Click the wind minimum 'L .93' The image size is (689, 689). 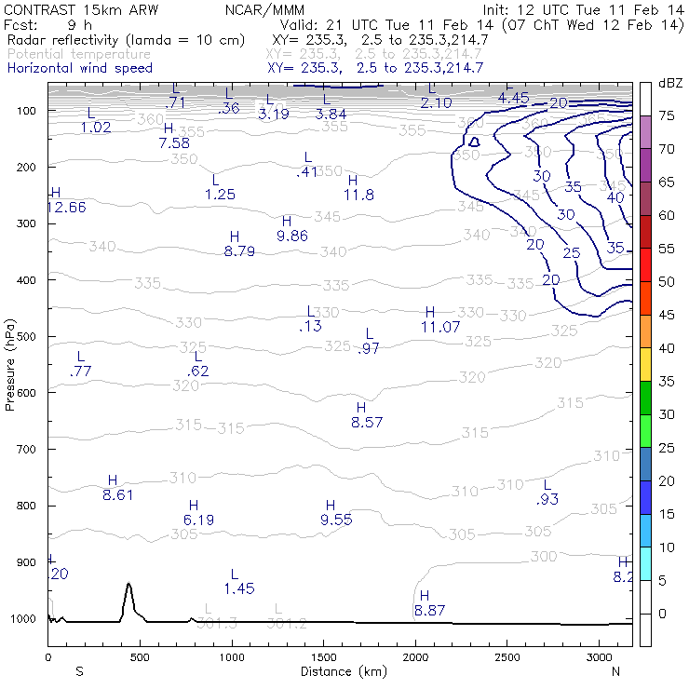click(547, 493)
